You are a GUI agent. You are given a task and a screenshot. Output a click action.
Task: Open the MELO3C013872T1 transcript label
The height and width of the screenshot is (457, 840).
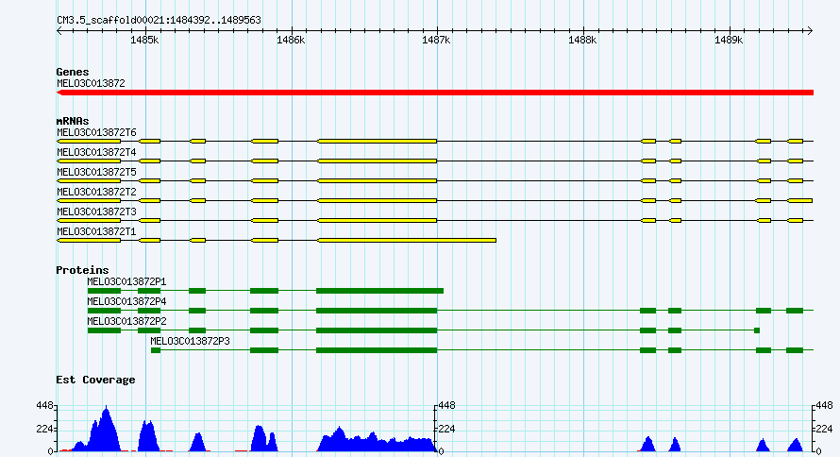pos(96,231)
